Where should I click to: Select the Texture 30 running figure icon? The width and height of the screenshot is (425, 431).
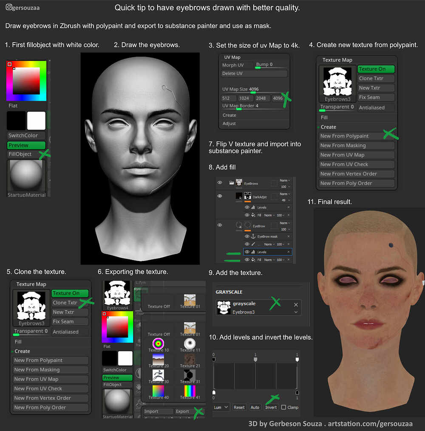tap(158, 374)
